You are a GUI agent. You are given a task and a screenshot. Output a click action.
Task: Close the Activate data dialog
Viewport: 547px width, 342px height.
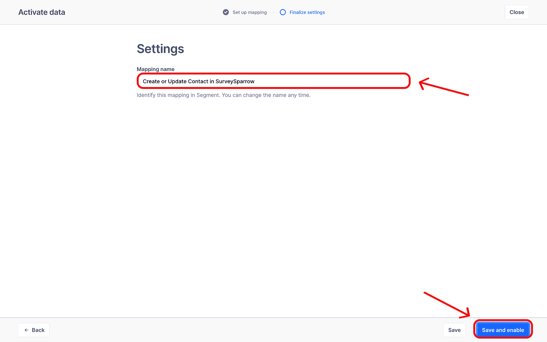coord(517,12)
